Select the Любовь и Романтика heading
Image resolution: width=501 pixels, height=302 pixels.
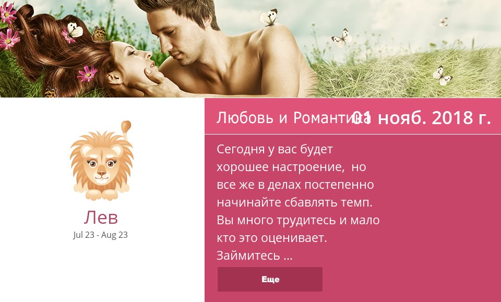point(293,118)
